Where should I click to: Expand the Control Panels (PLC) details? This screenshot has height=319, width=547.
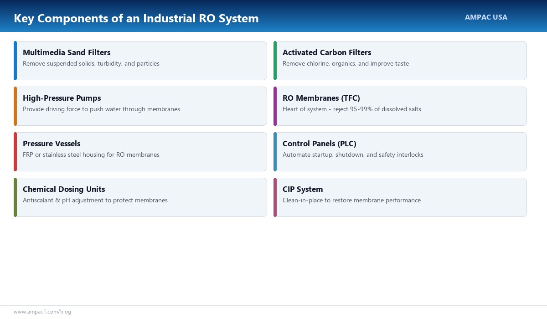tap(353, 154)
